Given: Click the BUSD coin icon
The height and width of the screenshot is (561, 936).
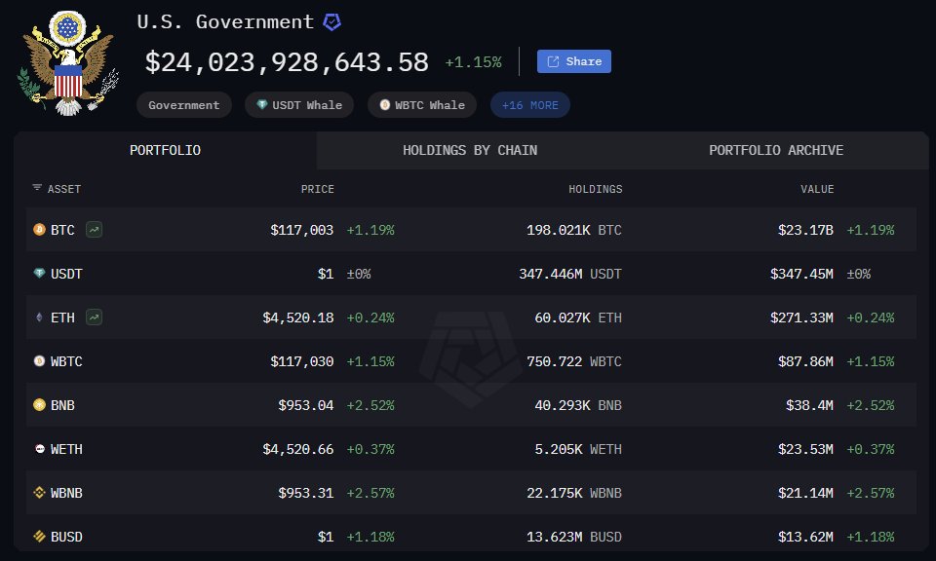Looking at the screenshot, I should tap(39, 537).
